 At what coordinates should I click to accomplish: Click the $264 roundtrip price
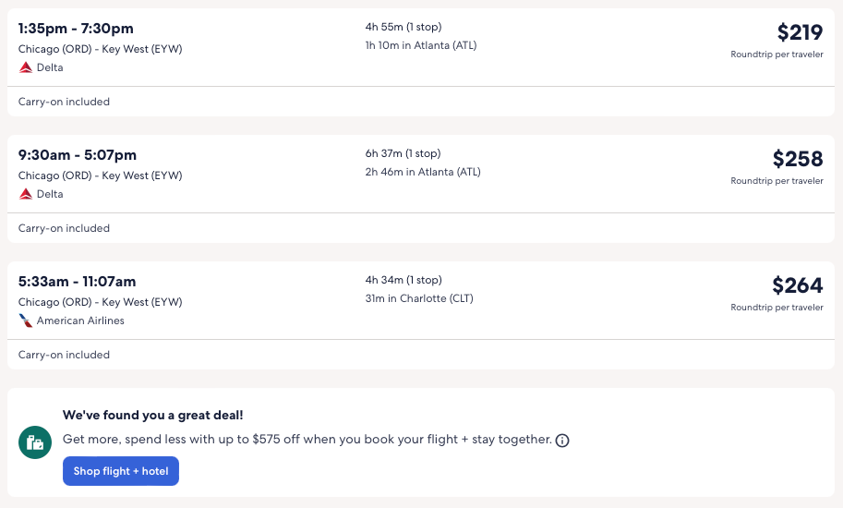point(797,286)
